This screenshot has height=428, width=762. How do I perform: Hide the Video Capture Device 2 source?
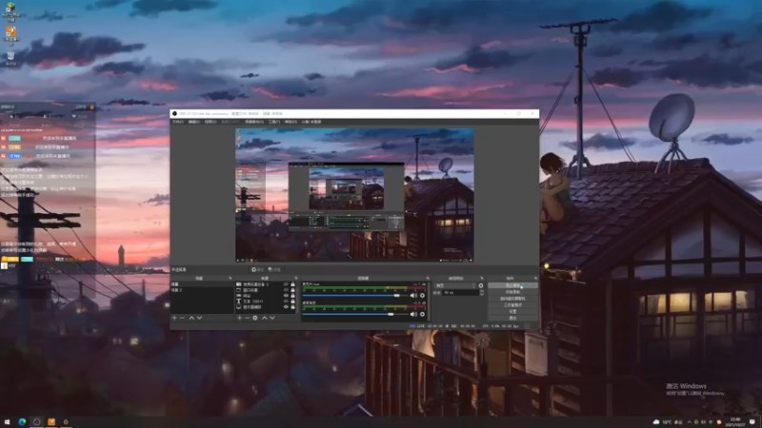286,284
